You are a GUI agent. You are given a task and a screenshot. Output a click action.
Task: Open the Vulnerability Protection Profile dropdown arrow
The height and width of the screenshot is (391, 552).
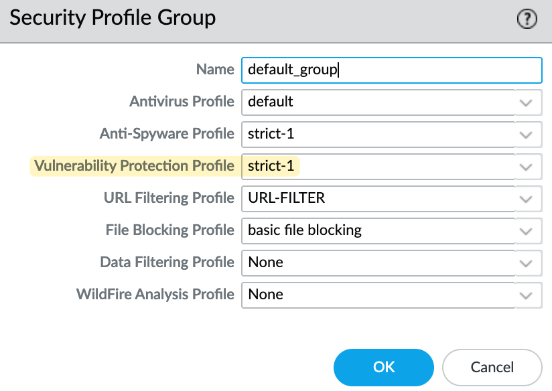click(x=526, y=166)
